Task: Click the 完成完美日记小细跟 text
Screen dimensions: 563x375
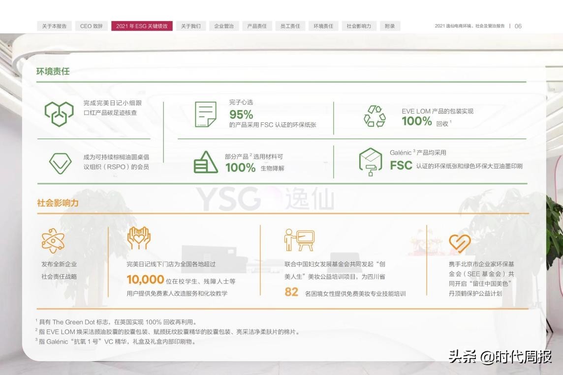Action: pos(112,103)
